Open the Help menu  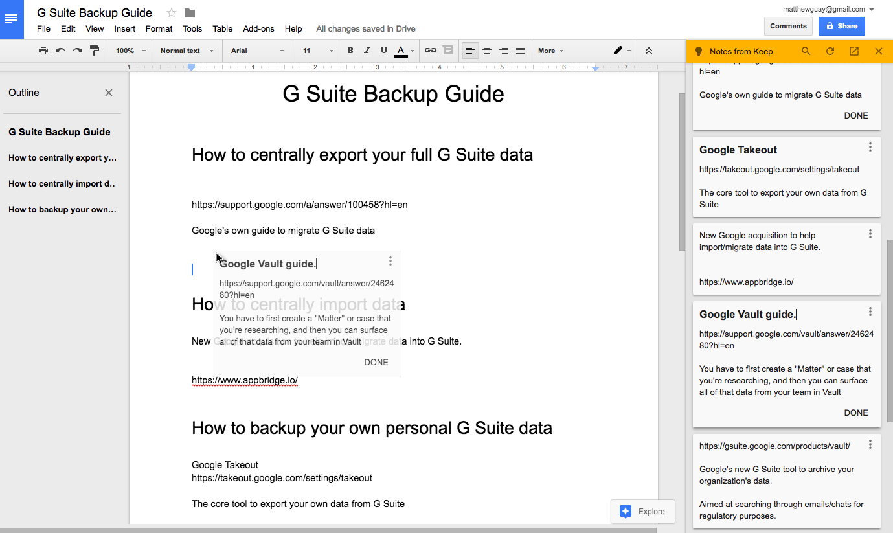click(293, 28)
